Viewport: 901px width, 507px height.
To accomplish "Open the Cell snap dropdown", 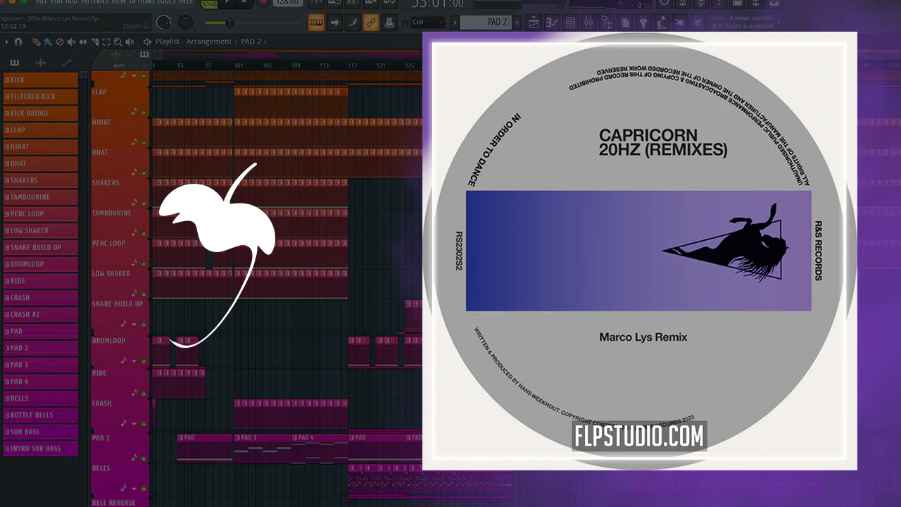I will tap(427, 23).
